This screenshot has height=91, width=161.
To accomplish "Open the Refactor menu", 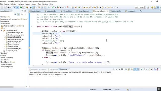I will pos(13,4).
